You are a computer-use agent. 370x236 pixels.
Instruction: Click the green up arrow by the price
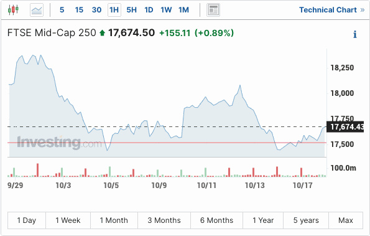(x=102, y=33)
